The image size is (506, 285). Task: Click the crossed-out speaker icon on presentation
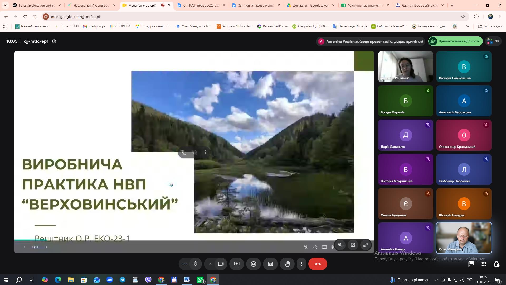click(x=194, y=153)
